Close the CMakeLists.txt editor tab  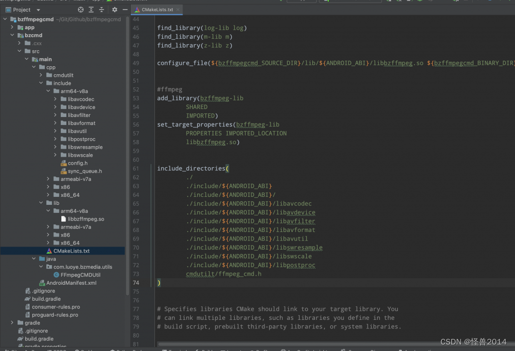(x=178, y=10)
